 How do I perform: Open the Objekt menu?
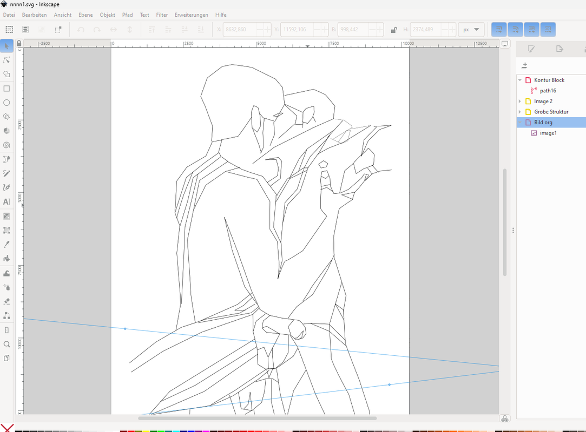click(x=107, y=15)
